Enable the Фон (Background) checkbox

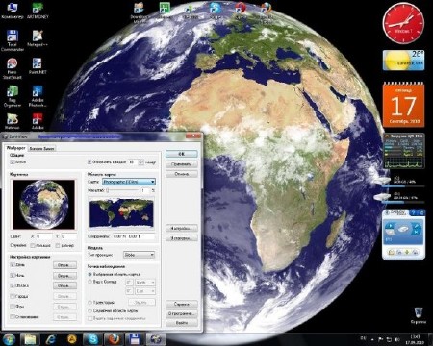click(x=13, y=307)
